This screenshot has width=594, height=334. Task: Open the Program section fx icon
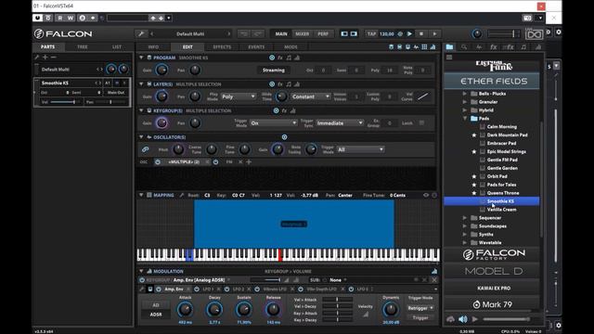pyautogui.click(x=280, y=58)
